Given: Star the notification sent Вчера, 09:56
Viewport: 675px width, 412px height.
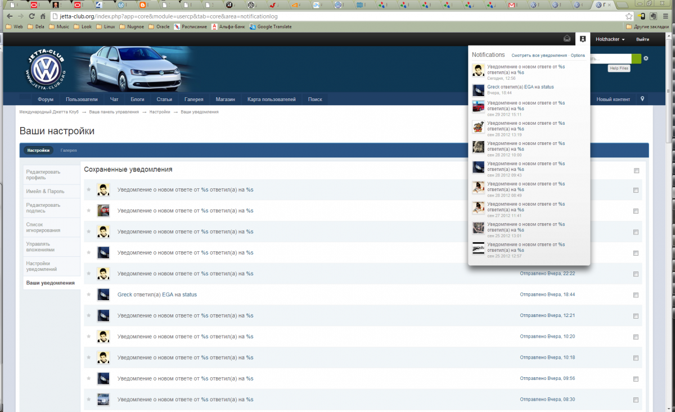Looking at the screenshot, I should (x=88, y=378).
